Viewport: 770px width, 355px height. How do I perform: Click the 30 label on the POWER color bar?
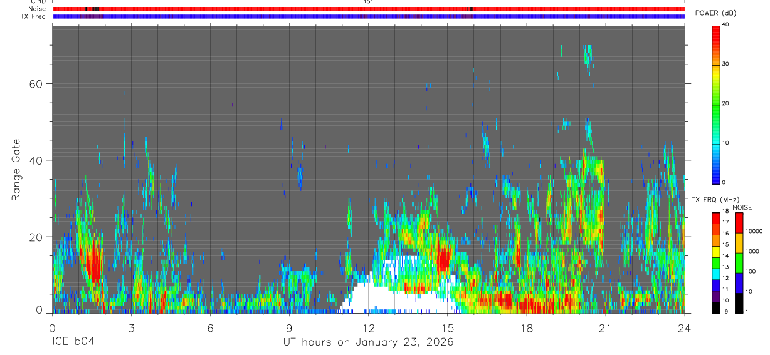coord(725,64)
